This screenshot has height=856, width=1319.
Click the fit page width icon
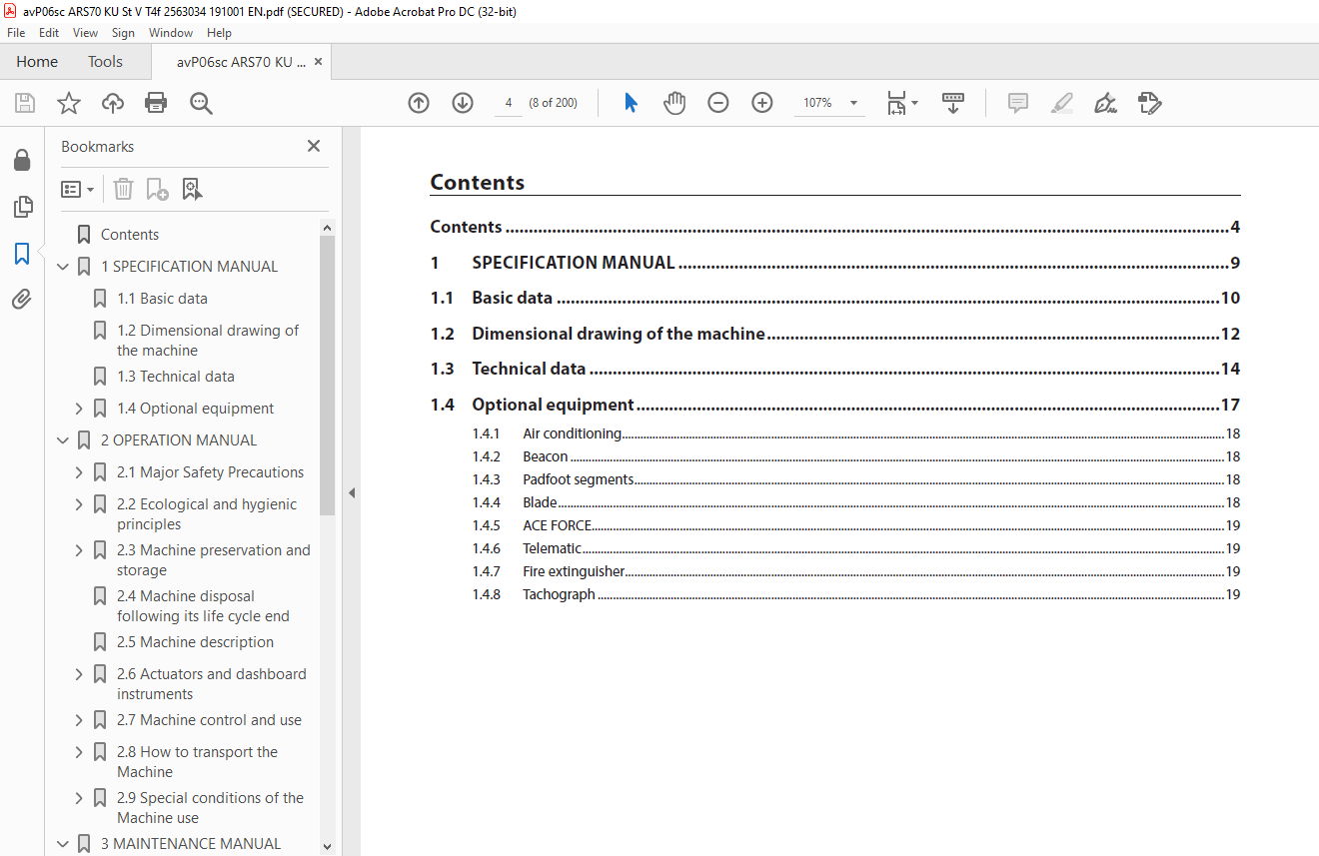click(897, 103)
